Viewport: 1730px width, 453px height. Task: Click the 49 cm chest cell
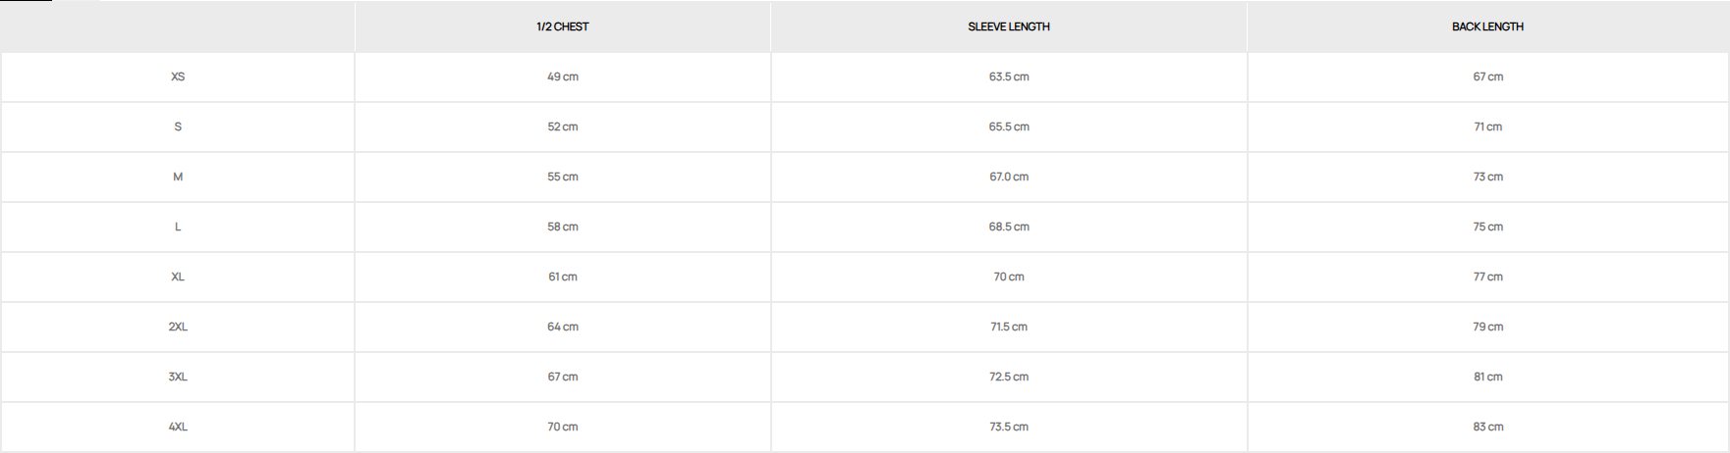563,76
